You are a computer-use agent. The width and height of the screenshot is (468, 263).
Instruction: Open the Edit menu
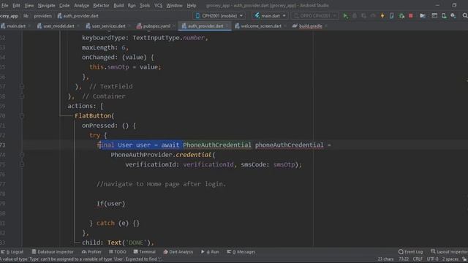coord(16,5)
